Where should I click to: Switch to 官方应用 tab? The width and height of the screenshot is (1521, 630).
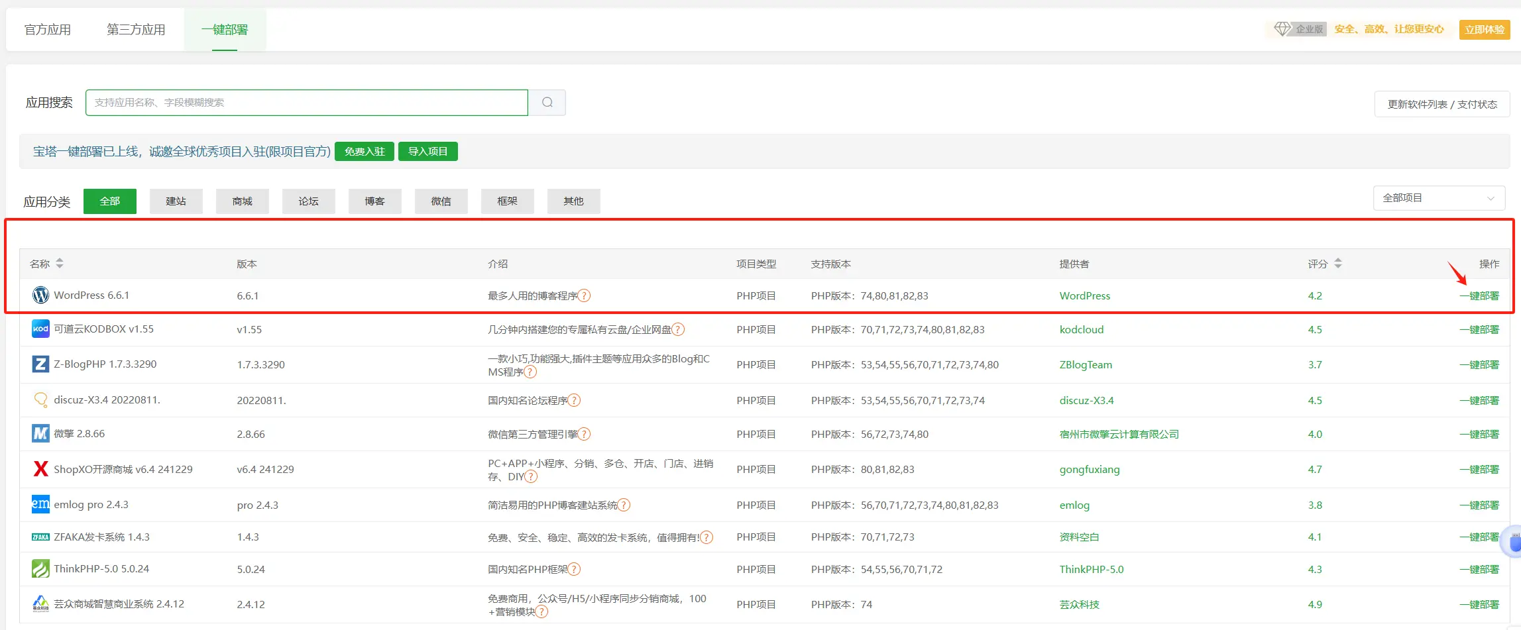point(48,30)
